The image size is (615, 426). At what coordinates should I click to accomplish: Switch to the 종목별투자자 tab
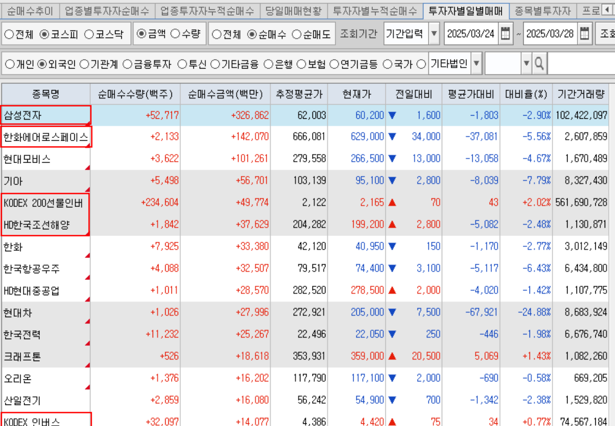pos(542,11)
